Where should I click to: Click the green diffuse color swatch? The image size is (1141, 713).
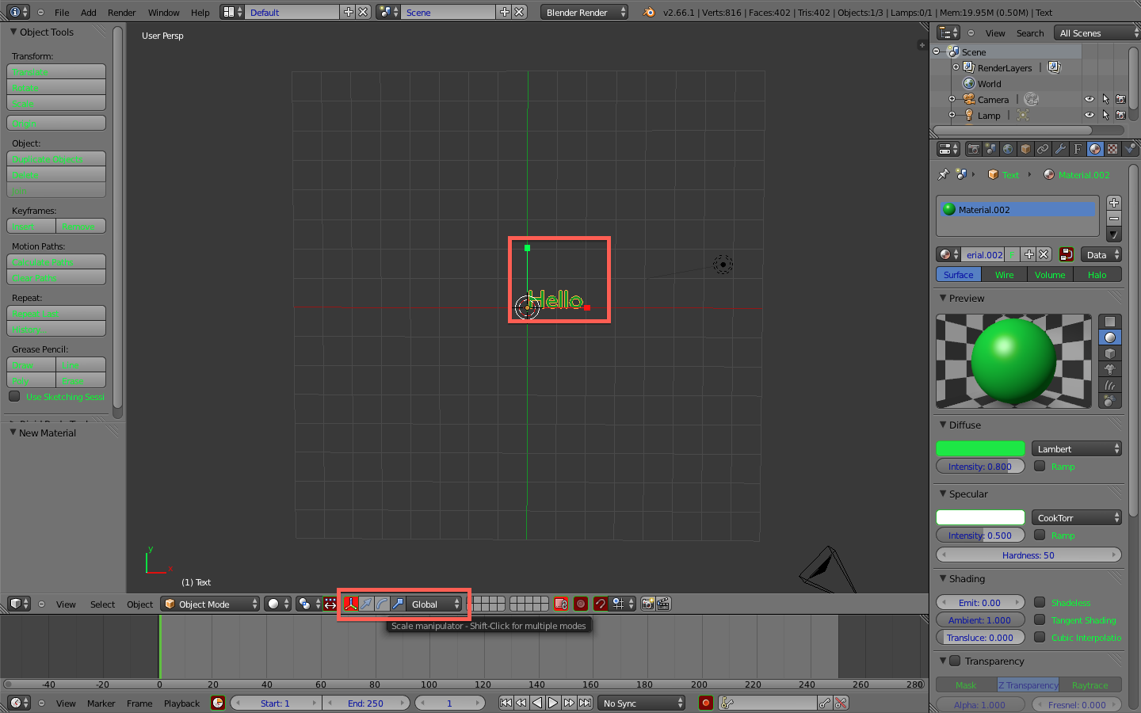click(980, 448)
